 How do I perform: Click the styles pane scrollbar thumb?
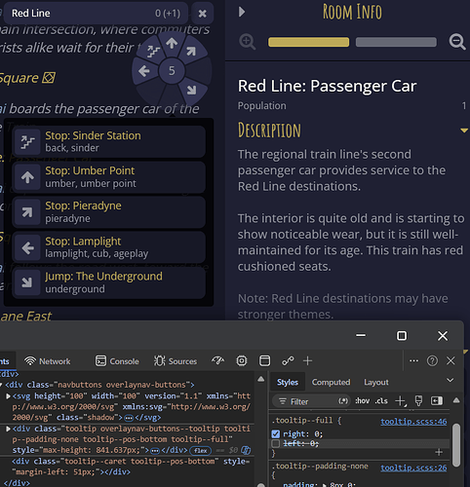click(x=456, y=445)
